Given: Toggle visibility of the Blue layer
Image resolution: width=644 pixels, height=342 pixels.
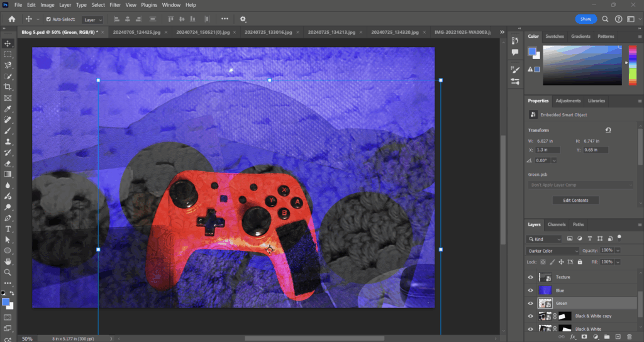Looking at the screenshot, I should (x=530, y=290).
